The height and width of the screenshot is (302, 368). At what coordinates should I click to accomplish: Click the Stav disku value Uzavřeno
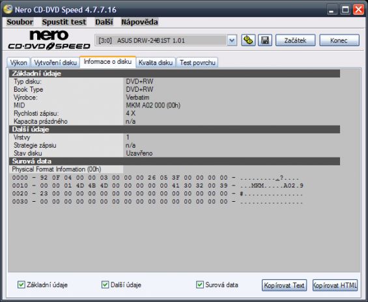[x=139, y=154]
